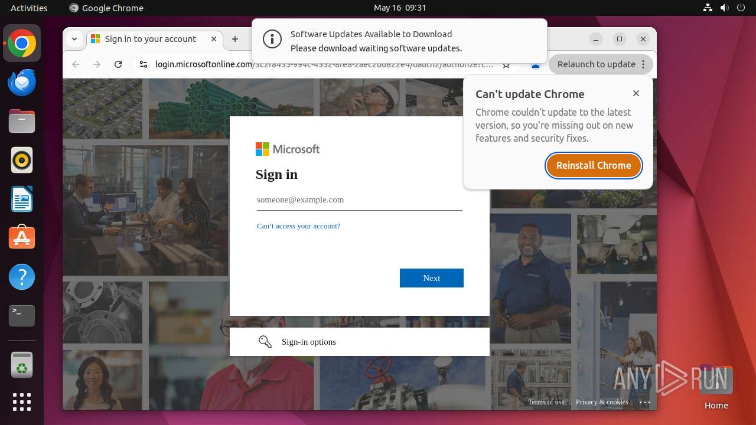The height and width of the screenshot is (425, 756).
Task: Open the Files manager in the dock
Action: pos(22,122)
